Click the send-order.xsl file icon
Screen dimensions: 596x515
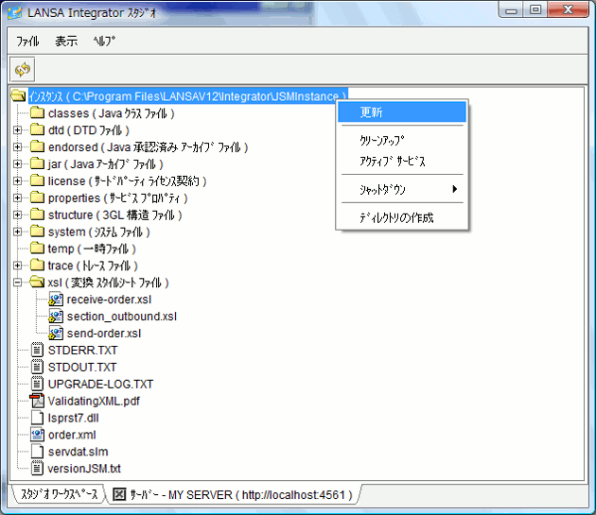click(56, 333)
